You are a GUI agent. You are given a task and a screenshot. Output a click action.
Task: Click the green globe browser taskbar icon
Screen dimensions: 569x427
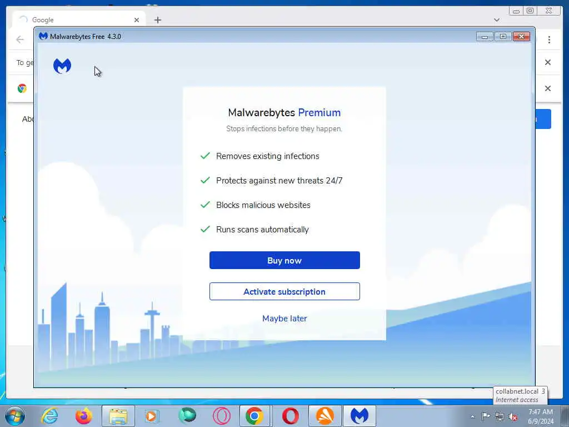[187, 416]
